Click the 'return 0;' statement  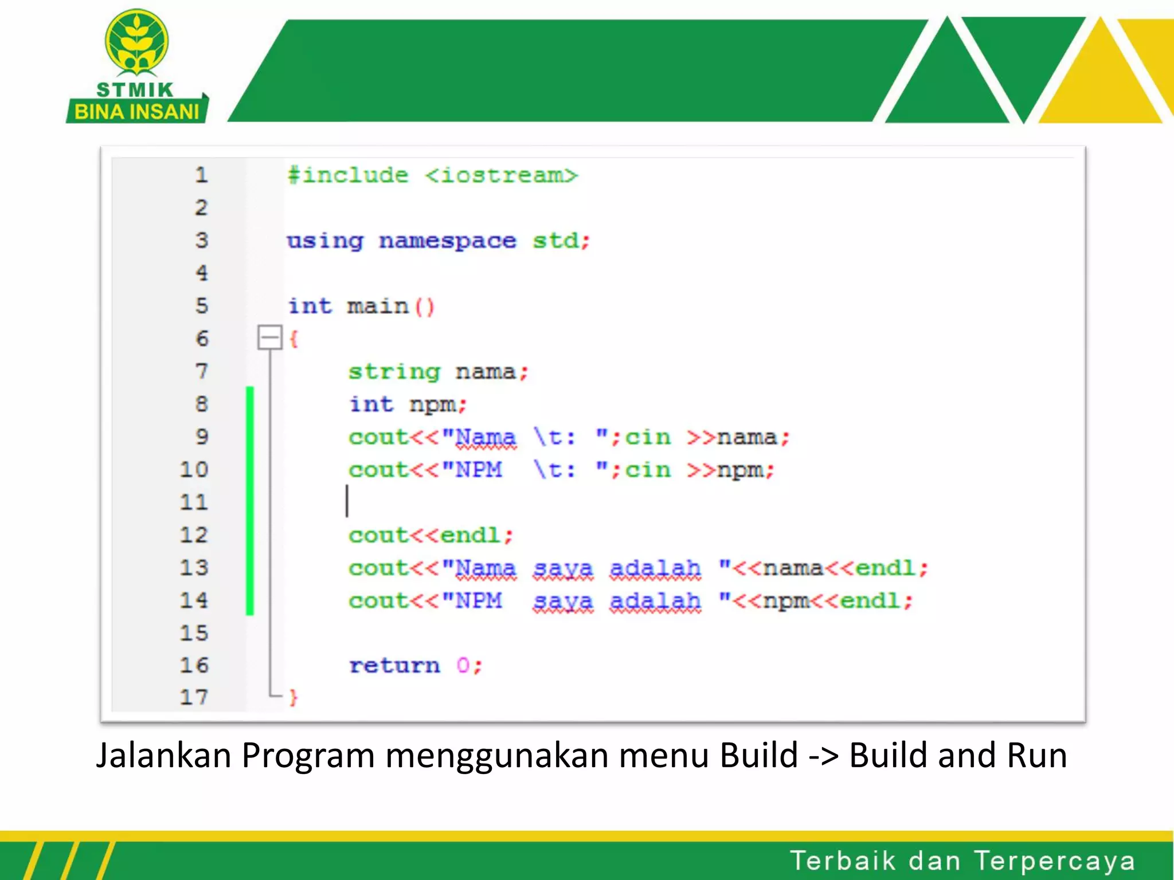pyautogui.click(x=416, y=665)
